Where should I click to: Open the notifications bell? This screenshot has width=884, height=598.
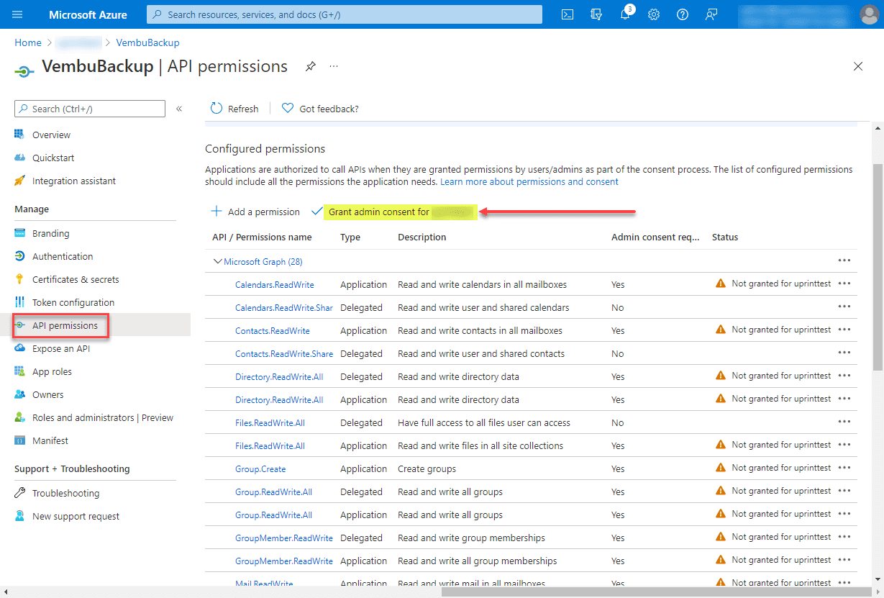point(625,14)
